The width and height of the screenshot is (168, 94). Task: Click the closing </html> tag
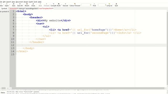tap(22, 51)
